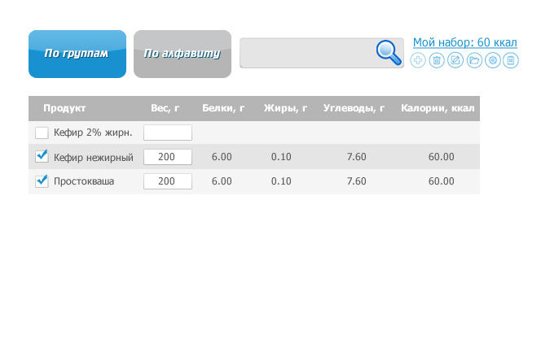Click the Вес, г column header

pos(165,108)
